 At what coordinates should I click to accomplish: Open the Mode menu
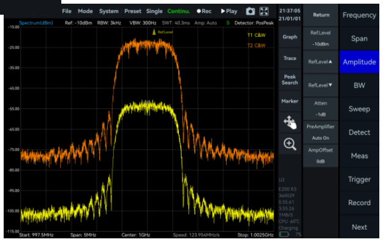[x=85, y=11]
